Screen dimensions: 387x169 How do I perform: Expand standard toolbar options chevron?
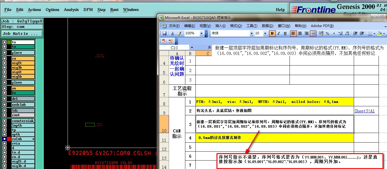[206, 33]
